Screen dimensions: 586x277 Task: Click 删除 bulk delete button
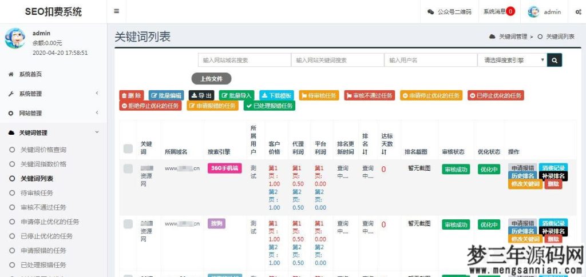pos(131,95)
